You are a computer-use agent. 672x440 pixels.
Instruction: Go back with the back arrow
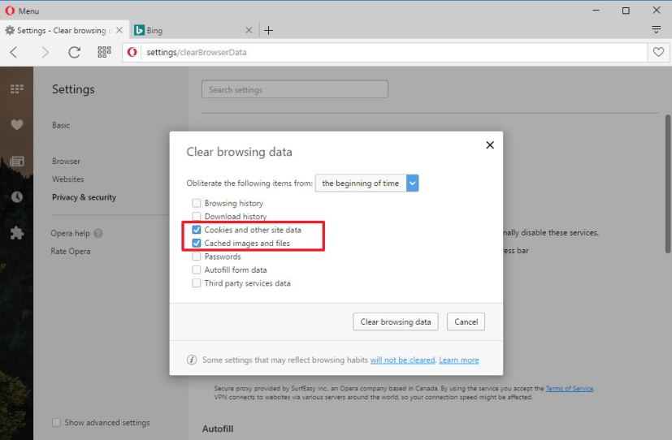[x=14, y=52]
